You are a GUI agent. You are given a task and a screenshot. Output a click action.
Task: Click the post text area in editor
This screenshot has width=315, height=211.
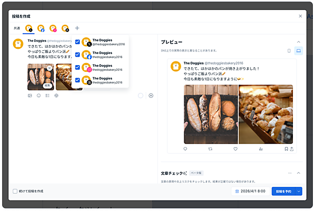point(50,51)
